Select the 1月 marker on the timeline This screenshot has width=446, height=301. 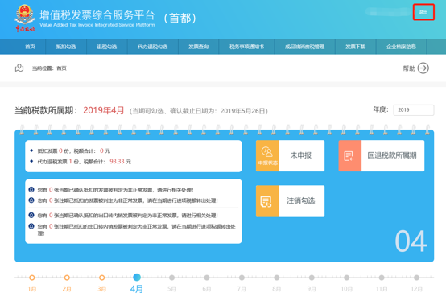click(32, 278)
